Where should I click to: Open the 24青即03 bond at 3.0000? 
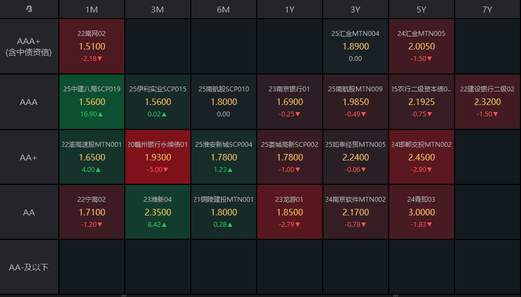(421, 212)
